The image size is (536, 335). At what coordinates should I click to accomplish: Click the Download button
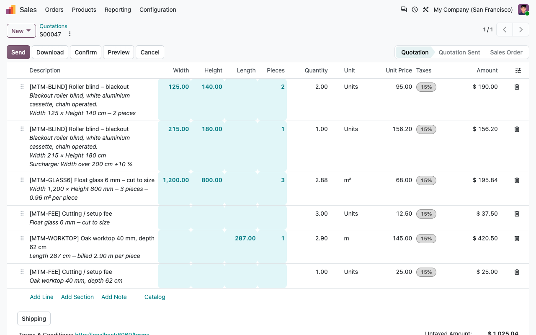50,52
